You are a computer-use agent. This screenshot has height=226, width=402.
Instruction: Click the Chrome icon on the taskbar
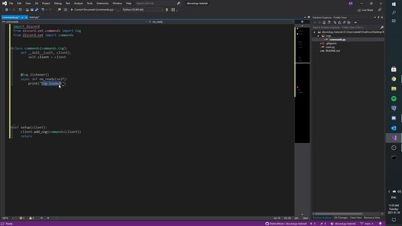pyautogui.click(x=394, y=79)
